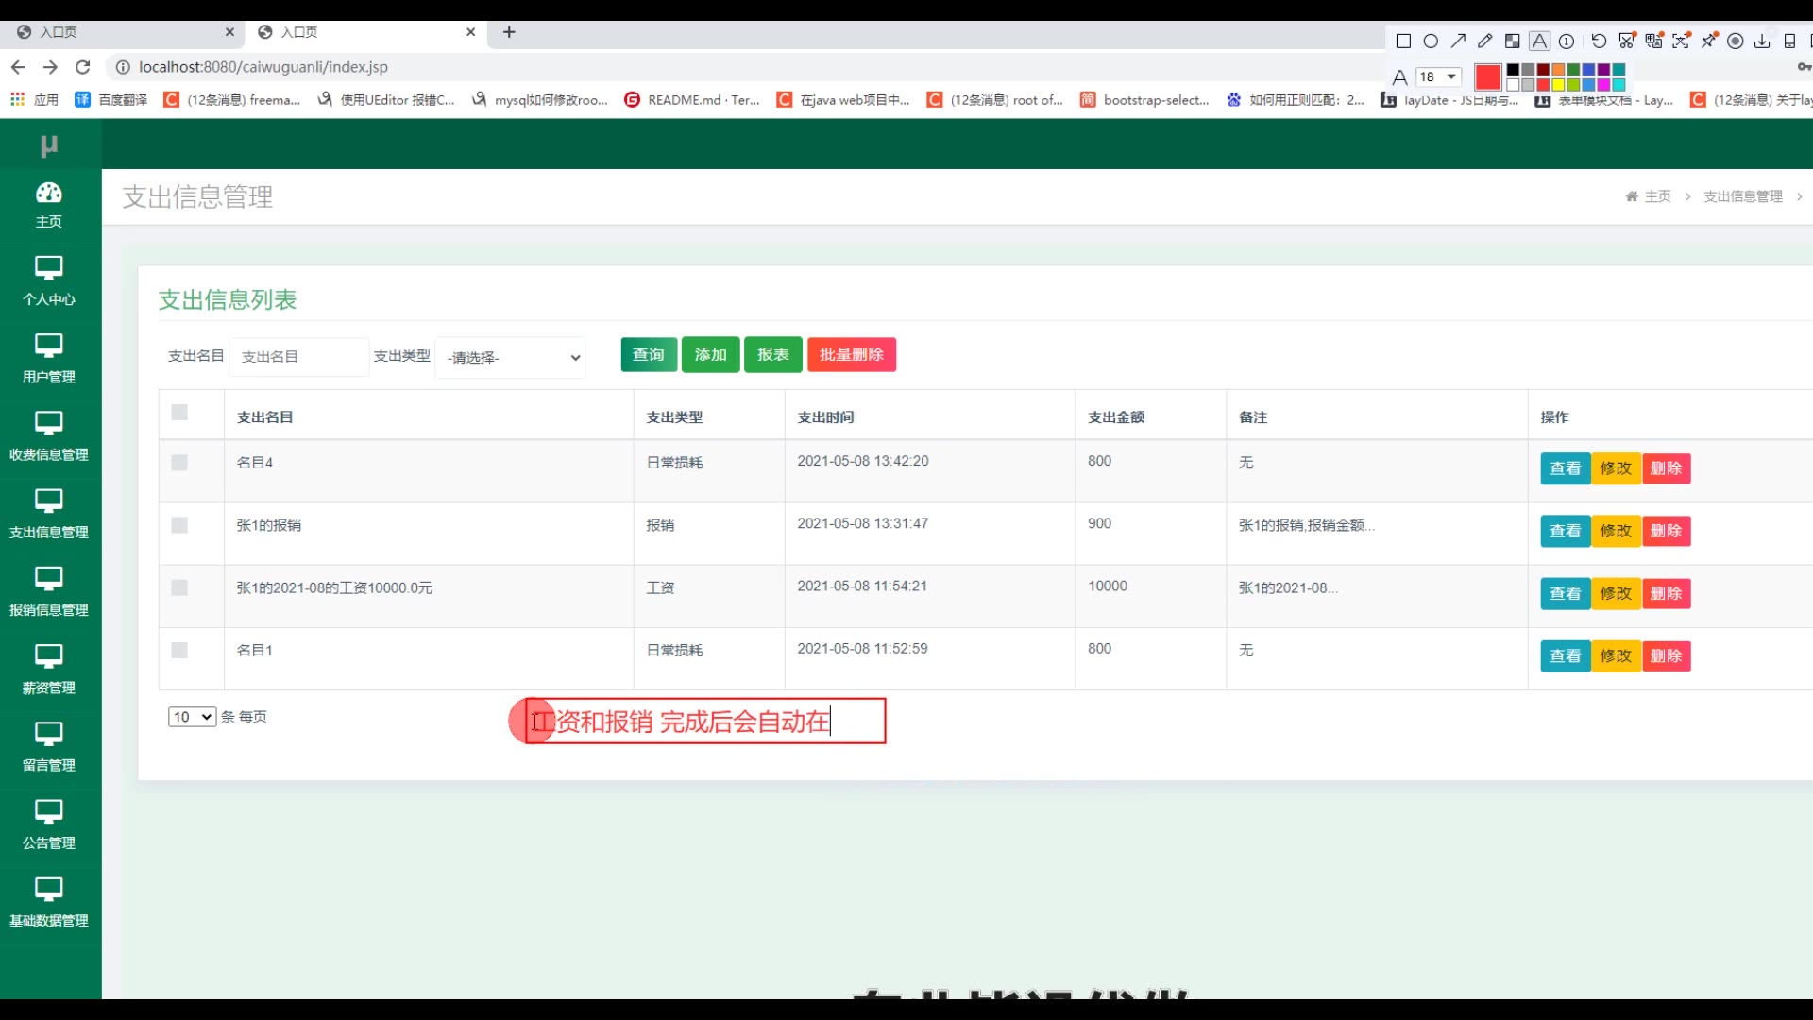Click the sidebar logo at top
Screen dimensions: 1813x1020
(x=49, y=145)
